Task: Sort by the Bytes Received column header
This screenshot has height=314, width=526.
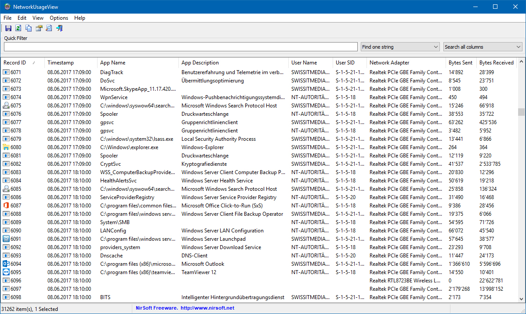Action: [x=497, y=63]
